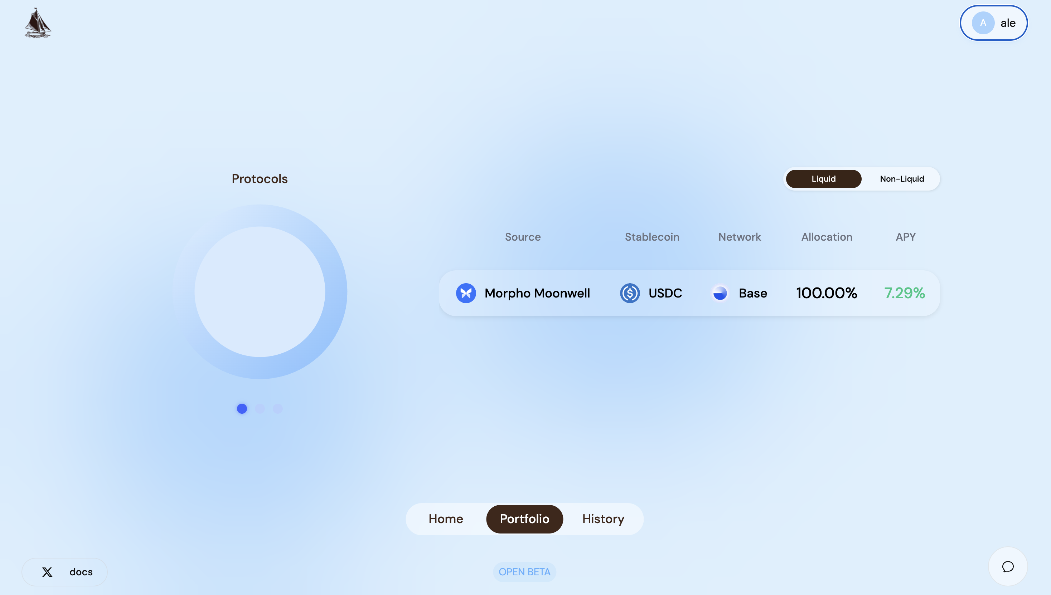Open the History tab
The height and width of the screenshot is (595, 1051).
[x=603, y=519]
